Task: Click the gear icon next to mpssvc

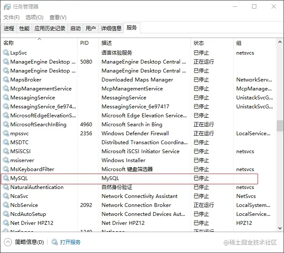Action: 6,133
